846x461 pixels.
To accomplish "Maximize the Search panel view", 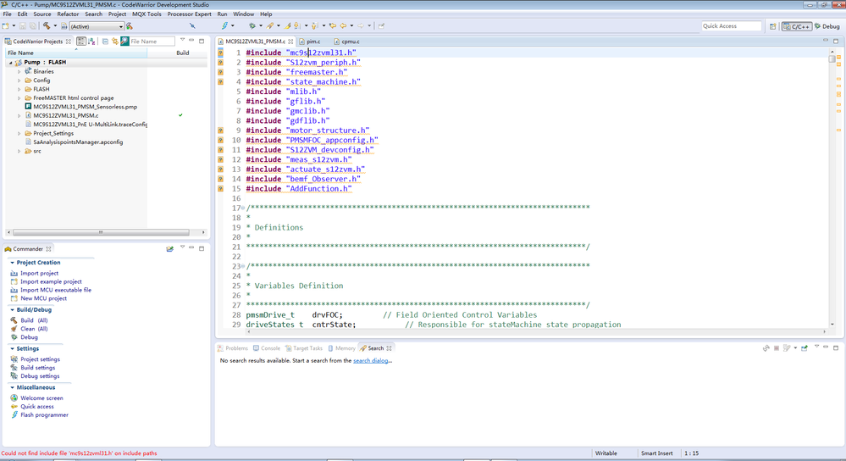I will pos(836,347).
